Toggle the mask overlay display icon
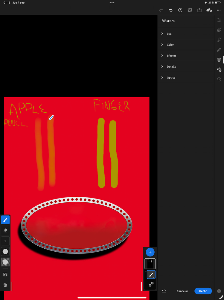This screenshot has height=300, width=224. [5, 274]
